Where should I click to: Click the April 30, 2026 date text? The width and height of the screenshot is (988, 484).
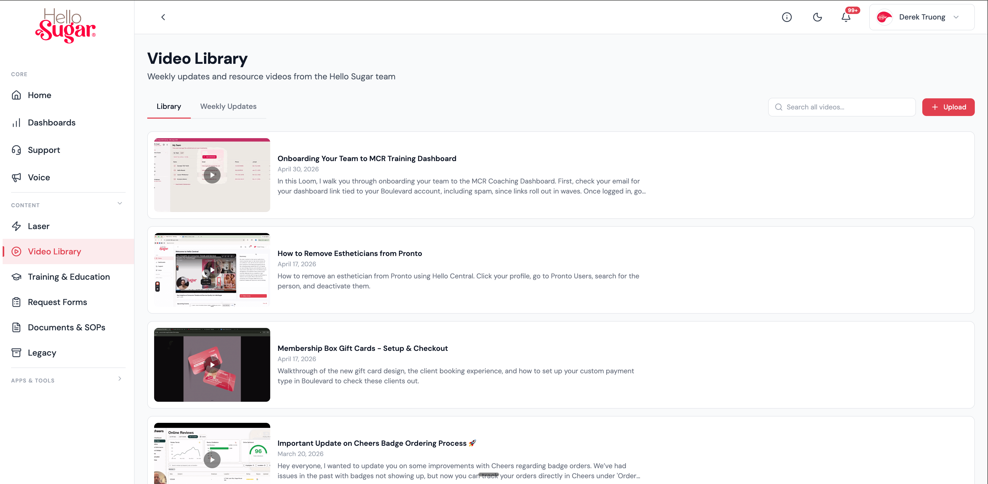click(298, 169)
